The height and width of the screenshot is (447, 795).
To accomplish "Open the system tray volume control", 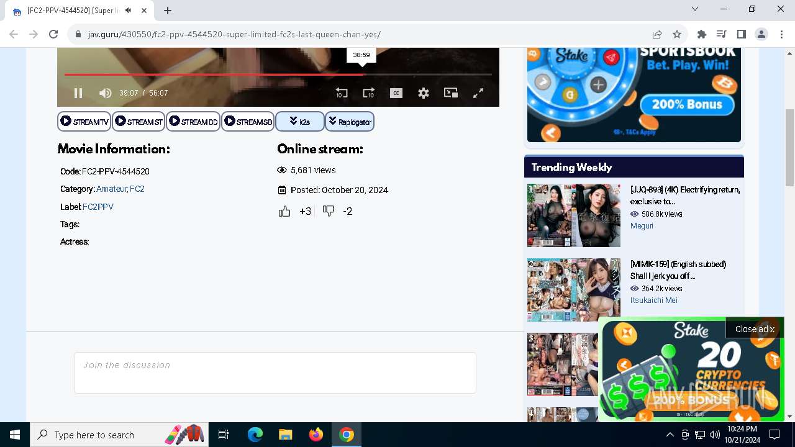I will click(x=715, y=435).
